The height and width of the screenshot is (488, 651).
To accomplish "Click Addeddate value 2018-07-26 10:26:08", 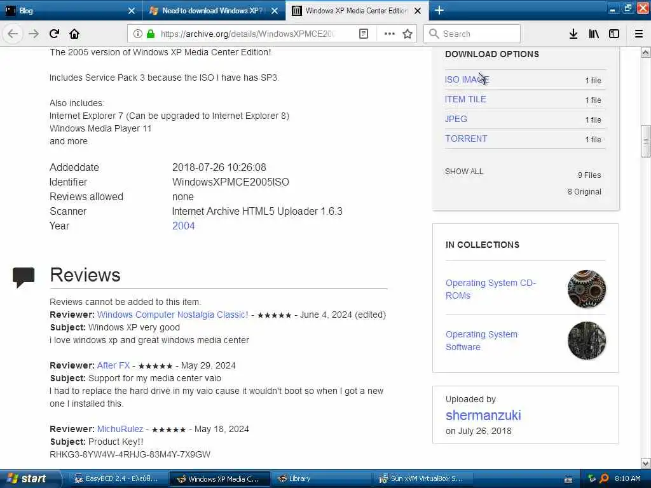I will [219, 167].
